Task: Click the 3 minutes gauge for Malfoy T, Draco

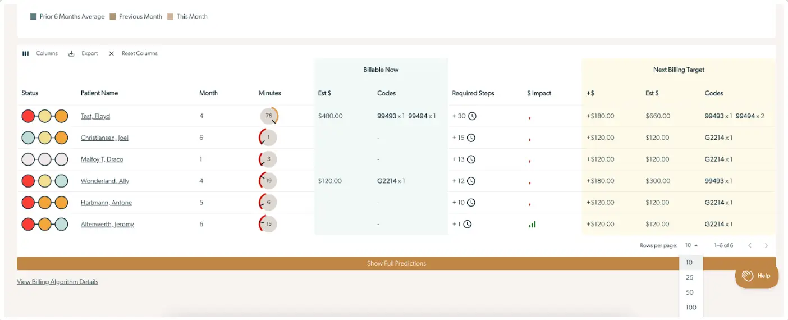Action: pyautogui.click(x=268, y=159)
